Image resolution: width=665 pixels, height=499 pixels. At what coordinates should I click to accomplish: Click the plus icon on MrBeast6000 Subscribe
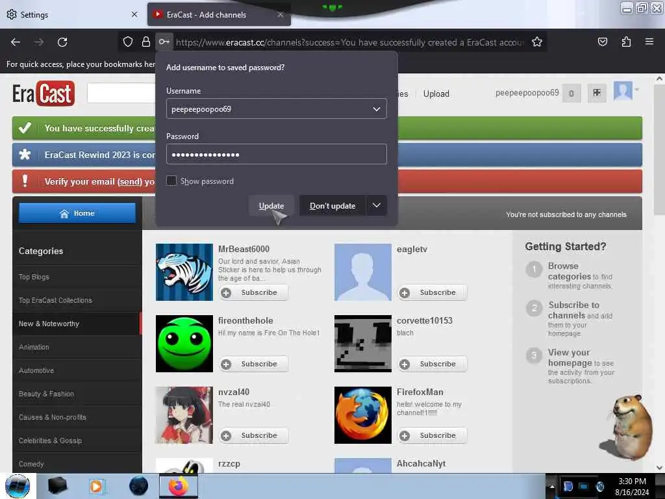226,293
